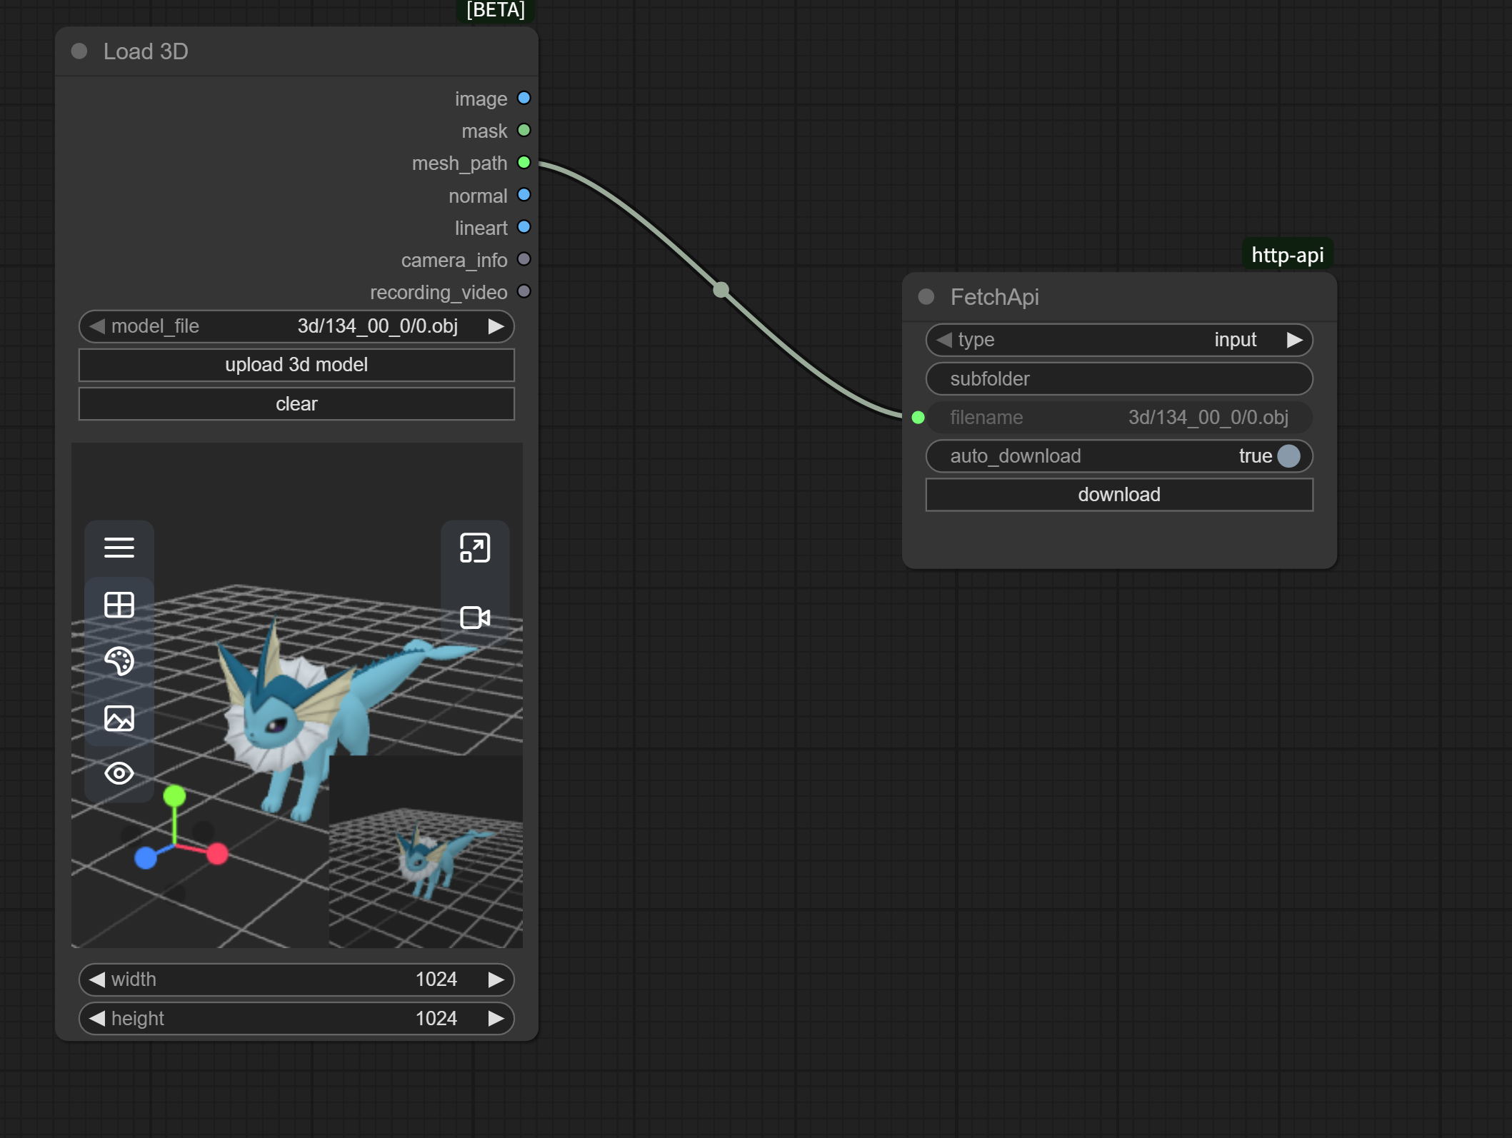Image resolution: width=1512 pixels, height=1138 pixels.
Task: Click the upload 3d model button
Action: point(296,365)
